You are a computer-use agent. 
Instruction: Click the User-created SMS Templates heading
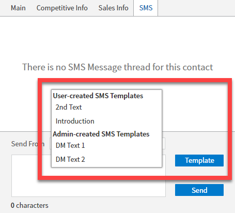pos(98,96)
